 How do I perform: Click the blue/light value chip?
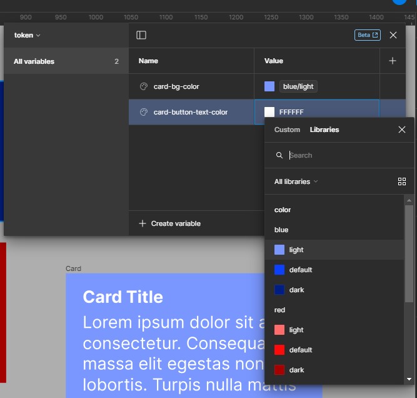pyautogui.click(x=298, y=86)
